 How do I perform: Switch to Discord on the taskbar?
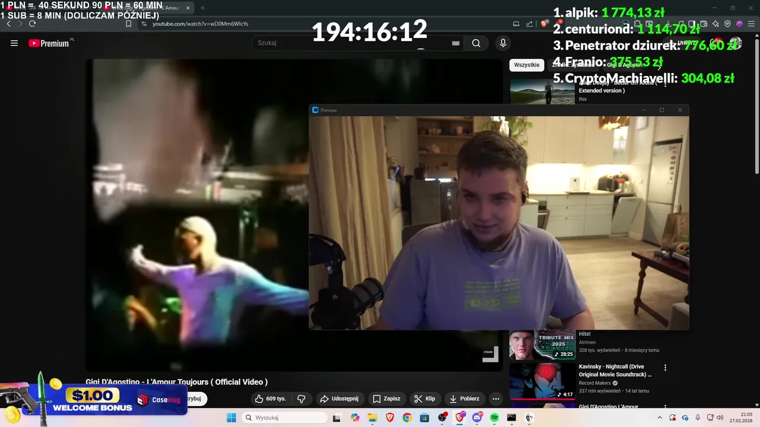(x=477, y=418)
